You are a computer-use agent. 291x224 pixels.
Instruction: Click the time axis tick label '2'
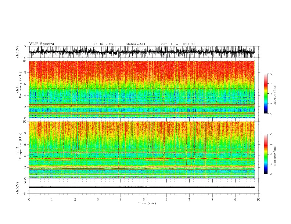75,199
